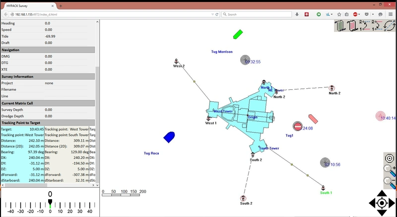Click the Current Matrix Cell section header
The height and width of the screenshot is (217, 397).
click(48, 103)
